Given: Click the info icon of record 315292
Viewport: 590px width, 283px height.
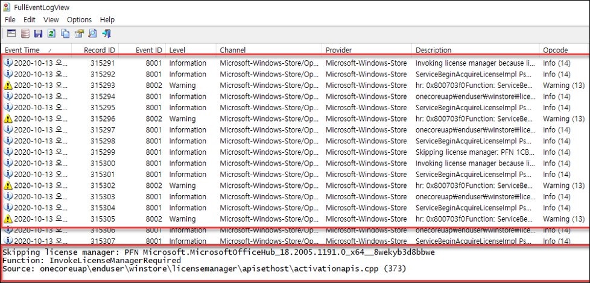Looking at the screenshot, I should [8, 74].
